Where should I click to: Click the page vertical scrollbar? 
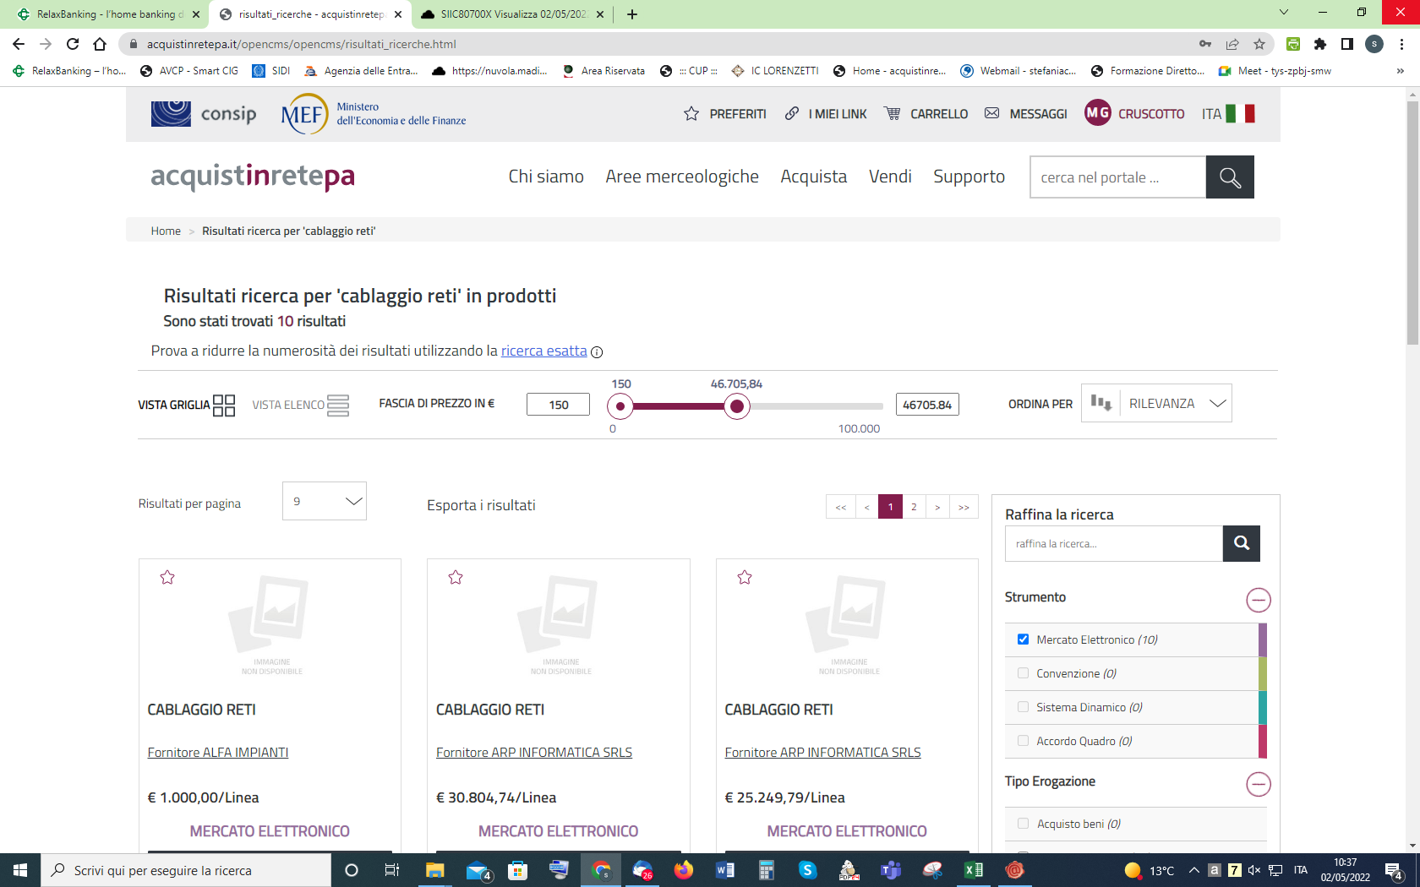[1412, 223]
